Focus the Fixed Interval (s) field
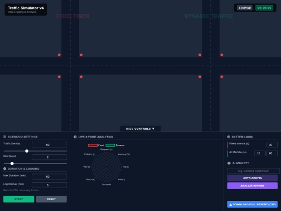Screen dimensions: 281x211 pos(272,145)
